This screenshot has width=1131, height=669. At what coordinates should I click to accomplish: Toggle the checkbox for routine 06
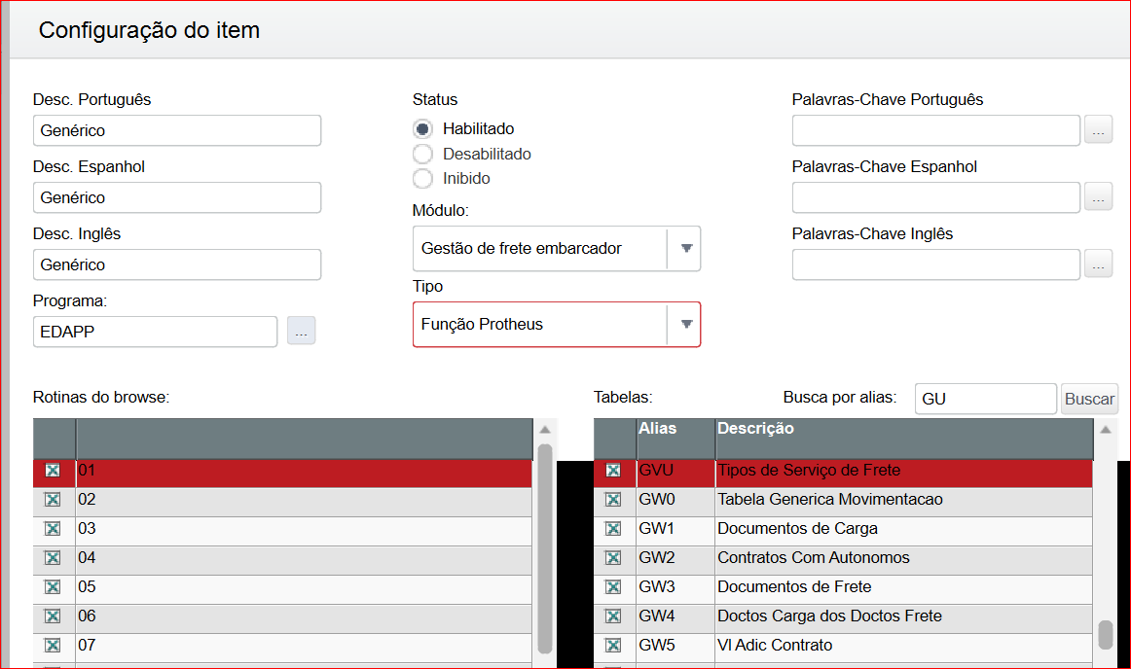(x=53, y=616)
